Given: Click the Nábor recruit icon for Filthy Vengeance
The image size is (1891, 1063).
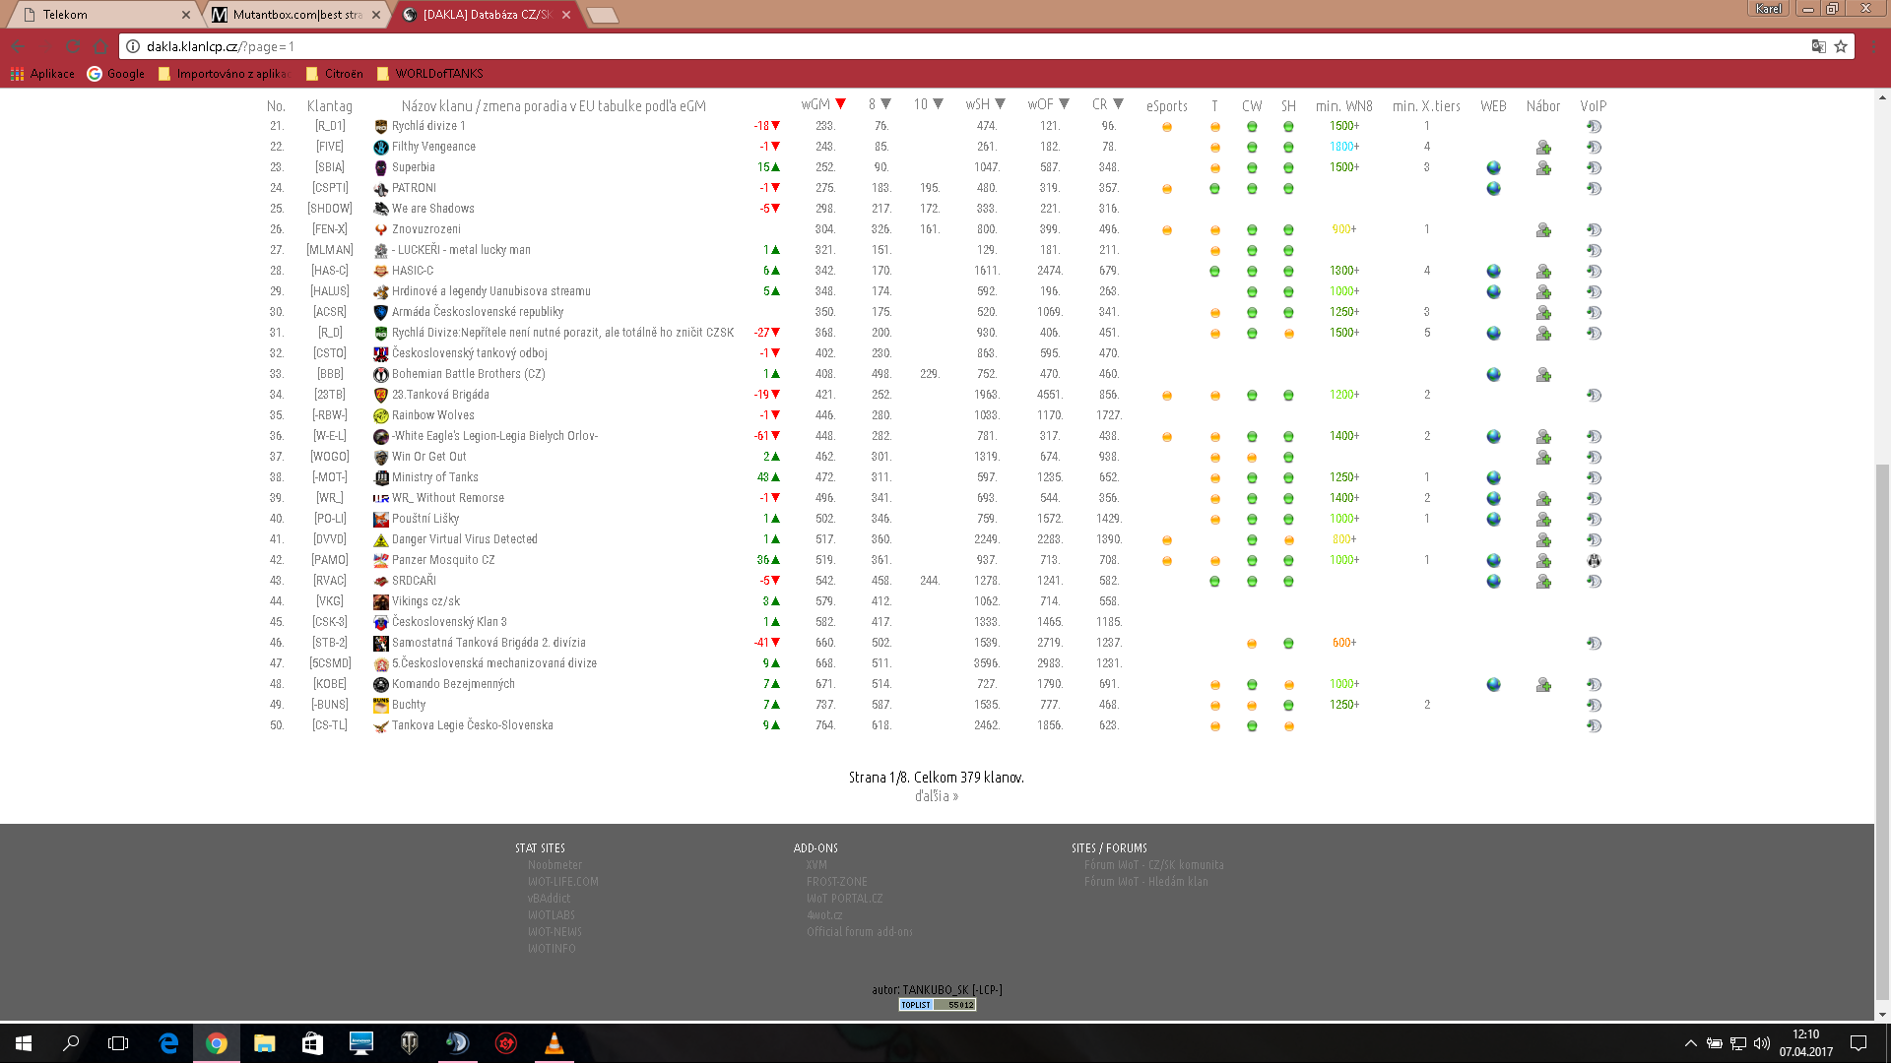Looking at the screenshot, I should coord(1543,148).
